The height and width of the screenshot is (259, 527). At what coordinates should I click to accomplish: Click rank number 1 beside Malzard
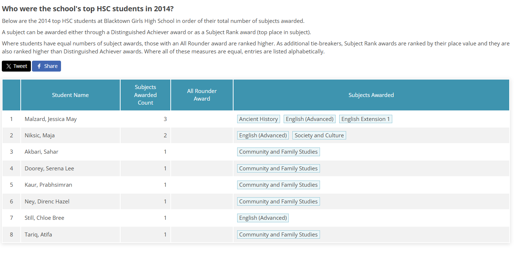(x=11, y=119)
